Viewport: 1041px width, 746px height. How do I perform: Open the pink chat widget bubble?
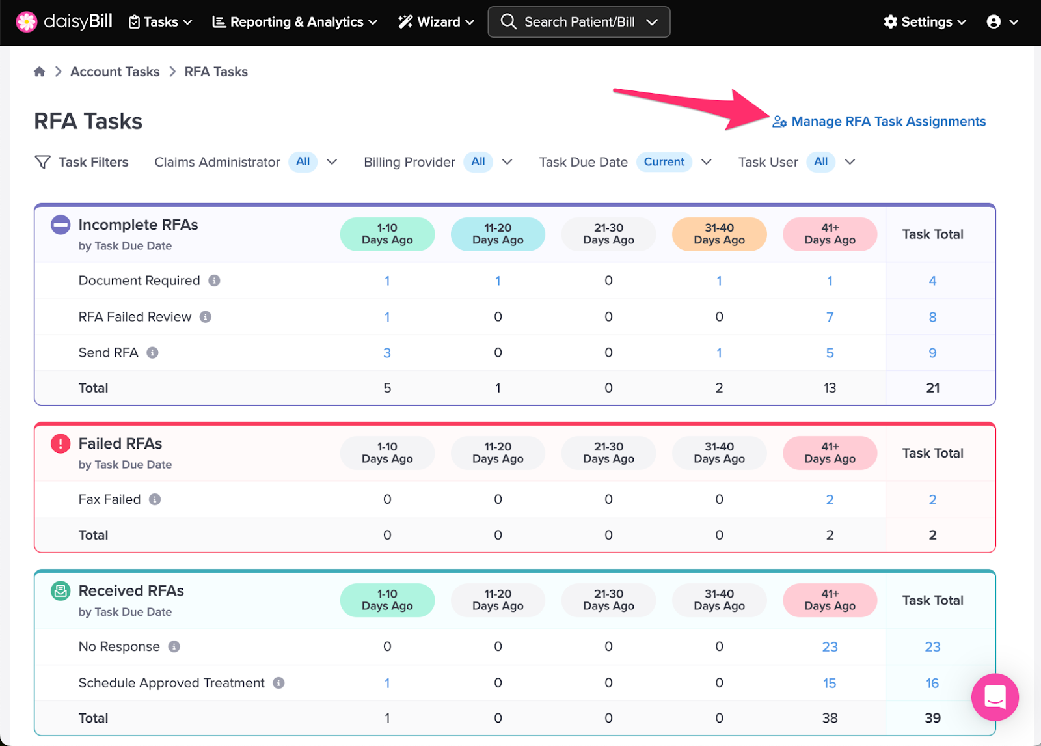[x=995, y=697]
